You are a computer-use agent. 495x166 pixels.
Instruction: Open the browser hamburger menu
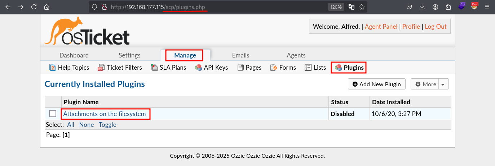click(487, 7)
